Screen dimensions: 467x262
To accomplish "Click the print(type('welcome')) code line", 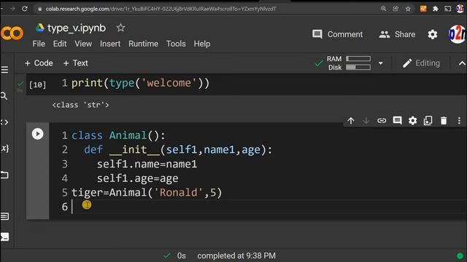I will coord(141,83).
